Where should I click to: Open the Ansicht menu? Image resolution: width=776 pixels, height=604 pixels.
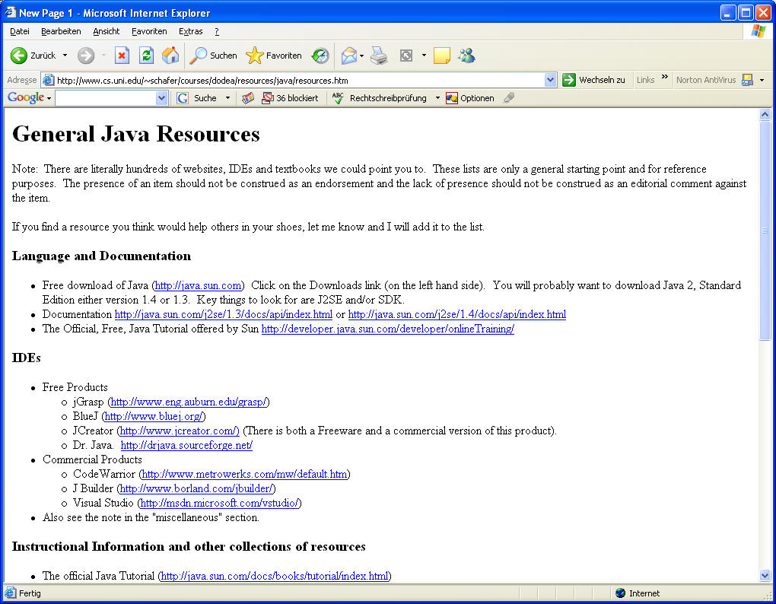(107, 31)
